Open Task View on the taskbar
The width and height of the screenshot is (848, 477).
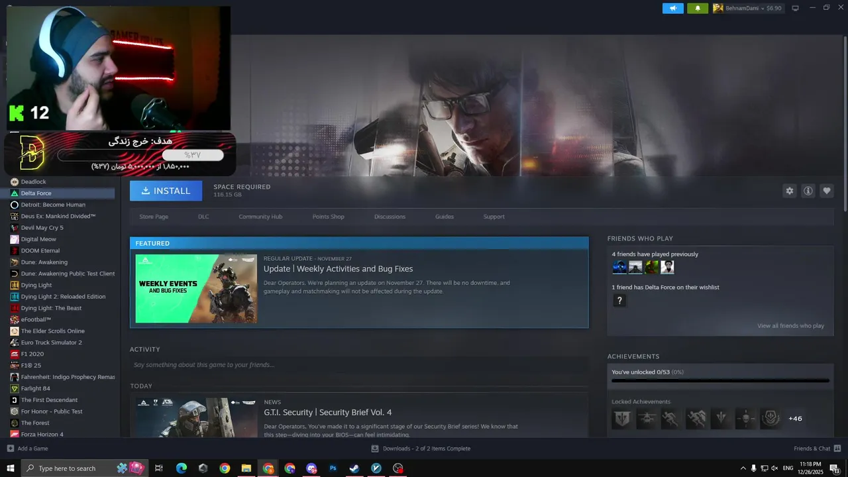click(159, 468)
